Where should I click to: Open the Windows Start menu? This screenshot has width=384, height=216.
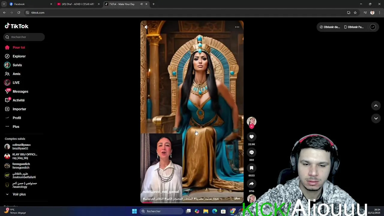click(134, 211)
